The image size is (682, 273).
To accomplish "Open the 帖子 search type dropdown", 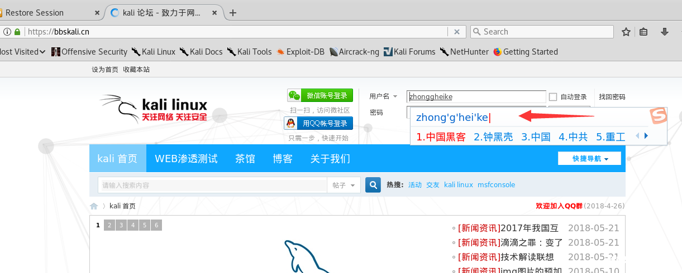I will click(x=344, y=185).
